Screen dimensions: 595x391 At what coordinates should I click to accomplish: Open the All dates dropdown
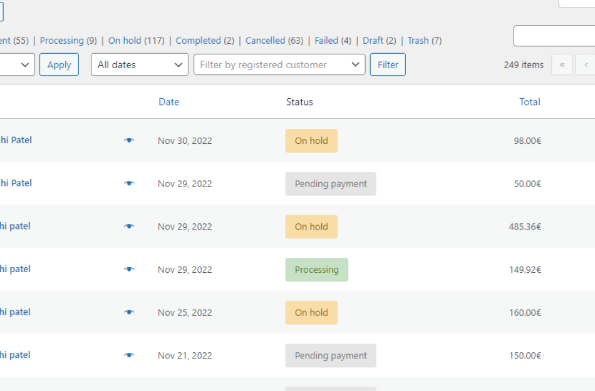139,64
